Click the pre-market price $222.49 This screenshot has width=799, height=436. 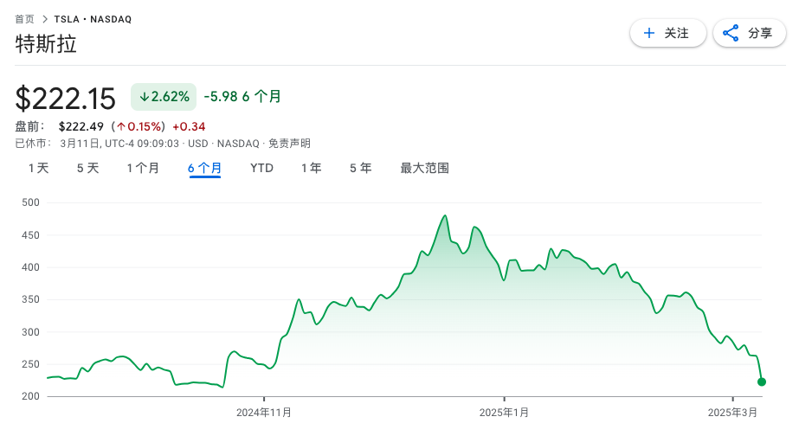[81, 126]
